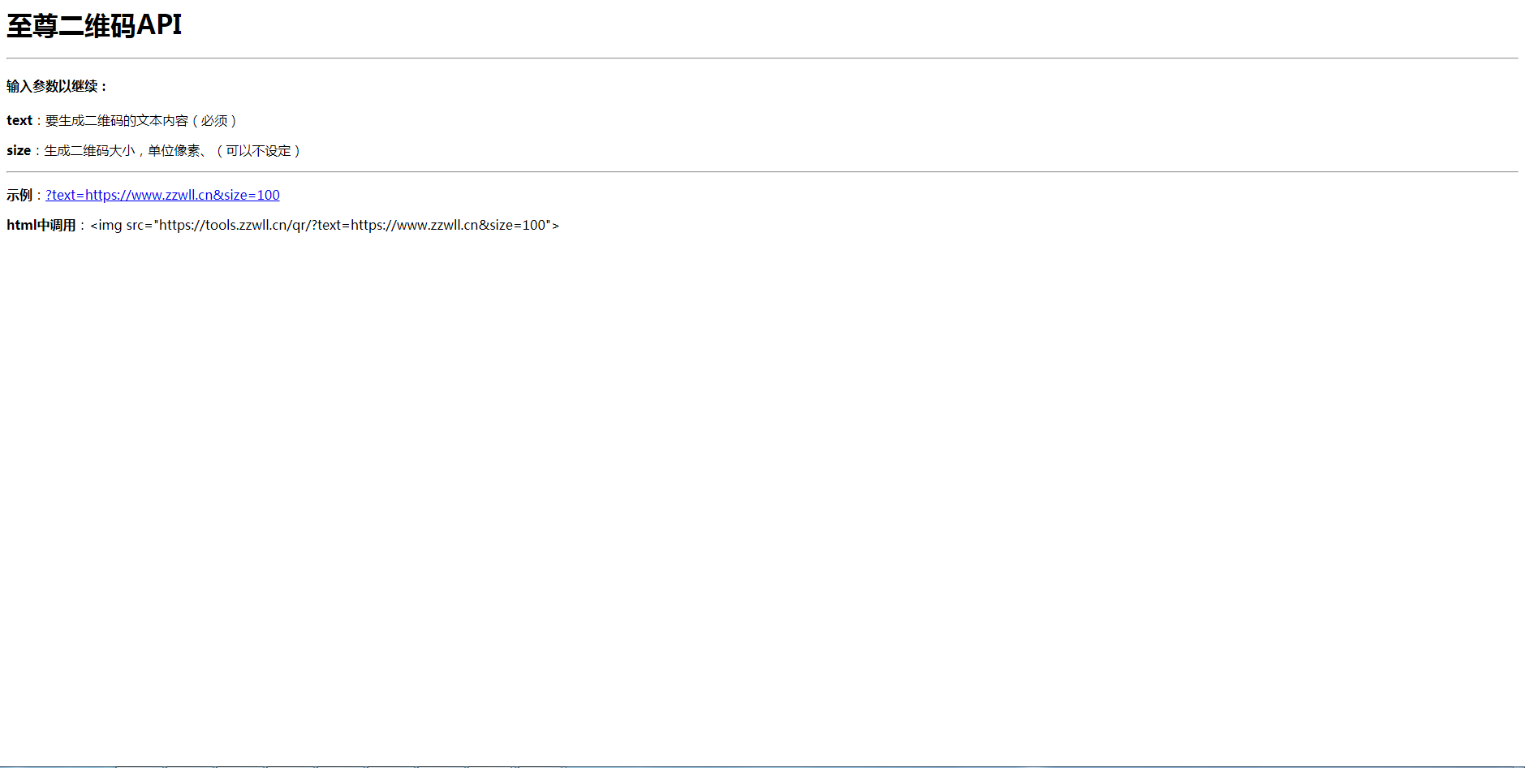
Task: Click the text parameter description 要生成二维码的文本内容（必须）
Action: point(142,121)
